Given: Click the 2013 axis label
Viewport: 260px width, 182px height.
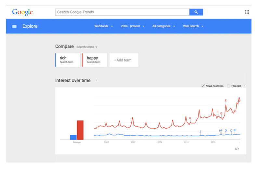Looking at the screenshot, I should click(x=213, y=142).
